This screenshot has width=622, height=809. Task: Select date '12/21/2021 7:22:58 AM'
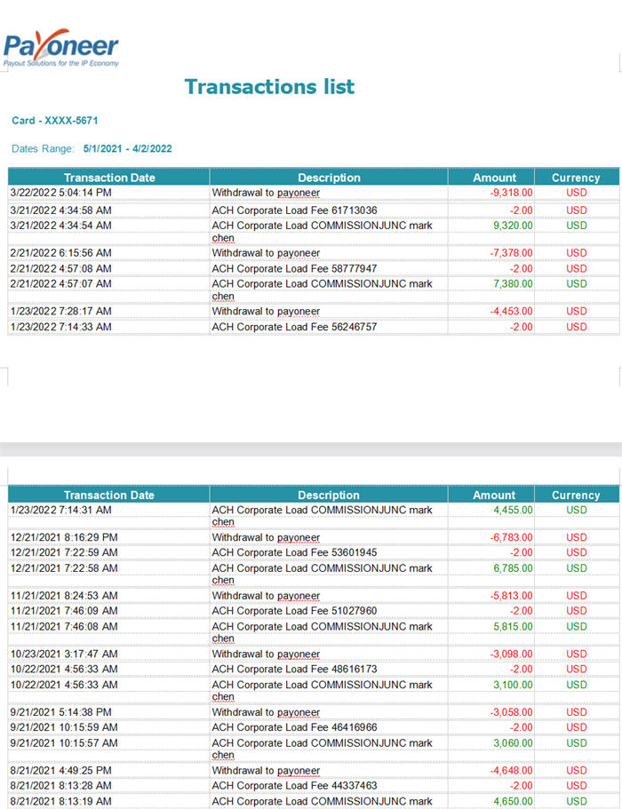64,568
